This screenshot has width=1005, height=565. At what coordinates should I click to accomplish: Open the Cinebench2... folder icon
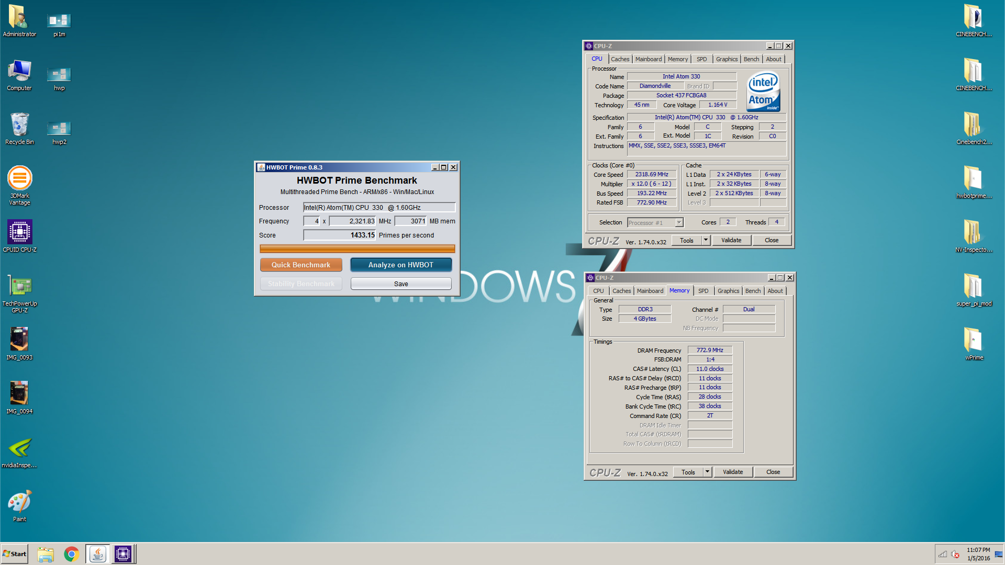[974, 129]
